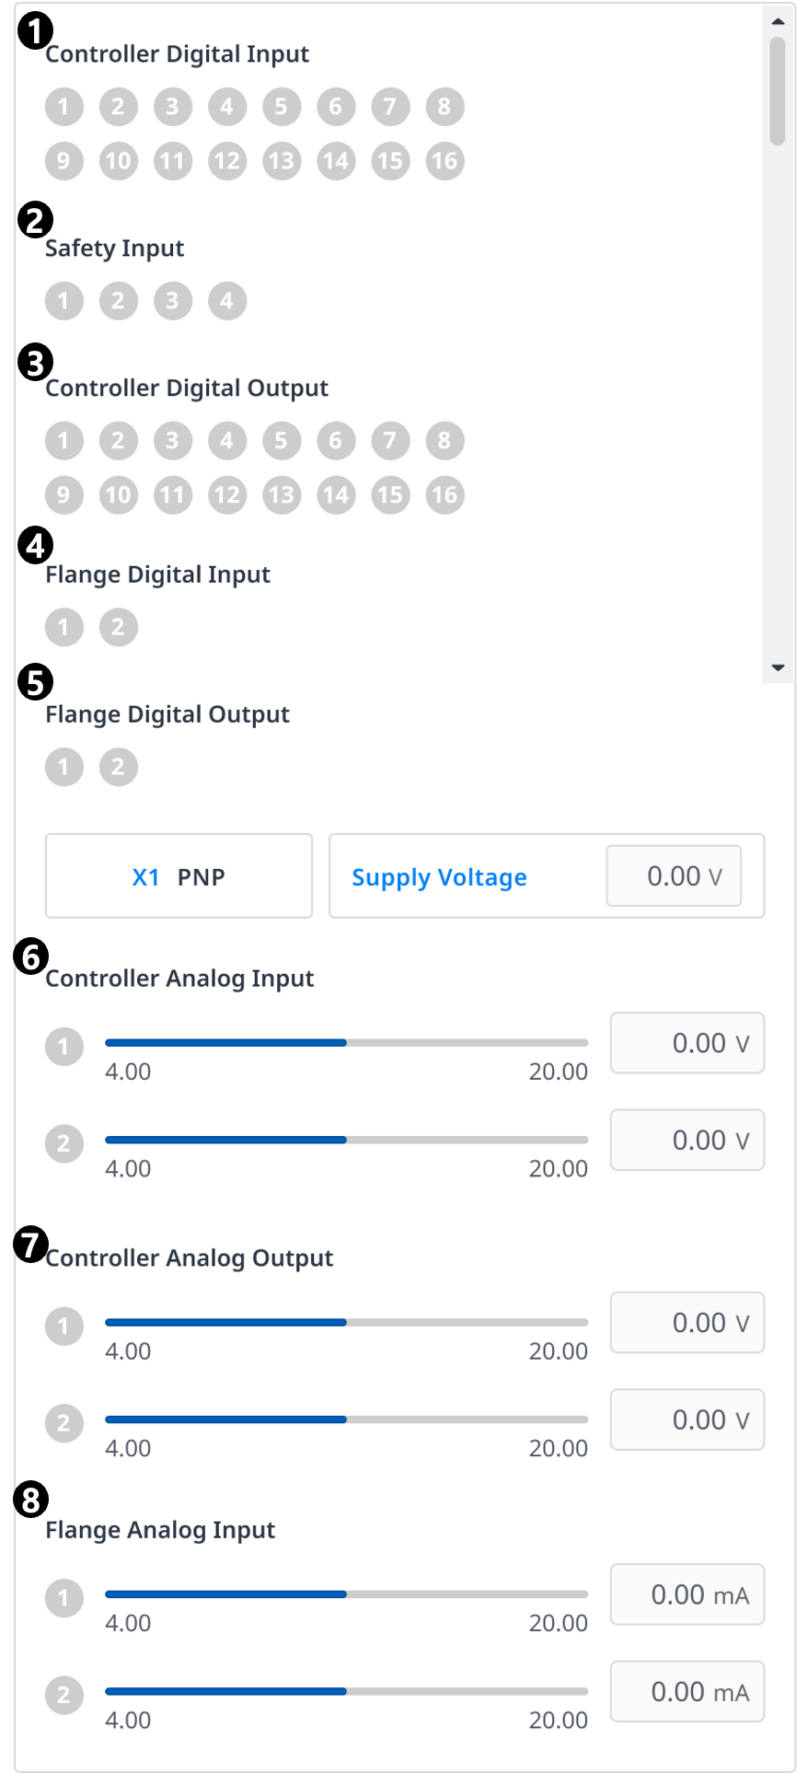Click black callout marker number 1
797x1773 pixels.
tap(34, 32)
